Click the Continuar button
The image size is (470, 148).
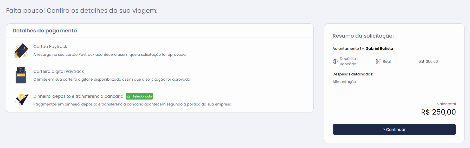[x=394, y=129]
